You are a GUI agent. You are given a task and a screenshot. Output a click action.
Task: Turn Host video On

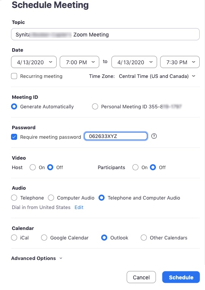pos(33,167)
